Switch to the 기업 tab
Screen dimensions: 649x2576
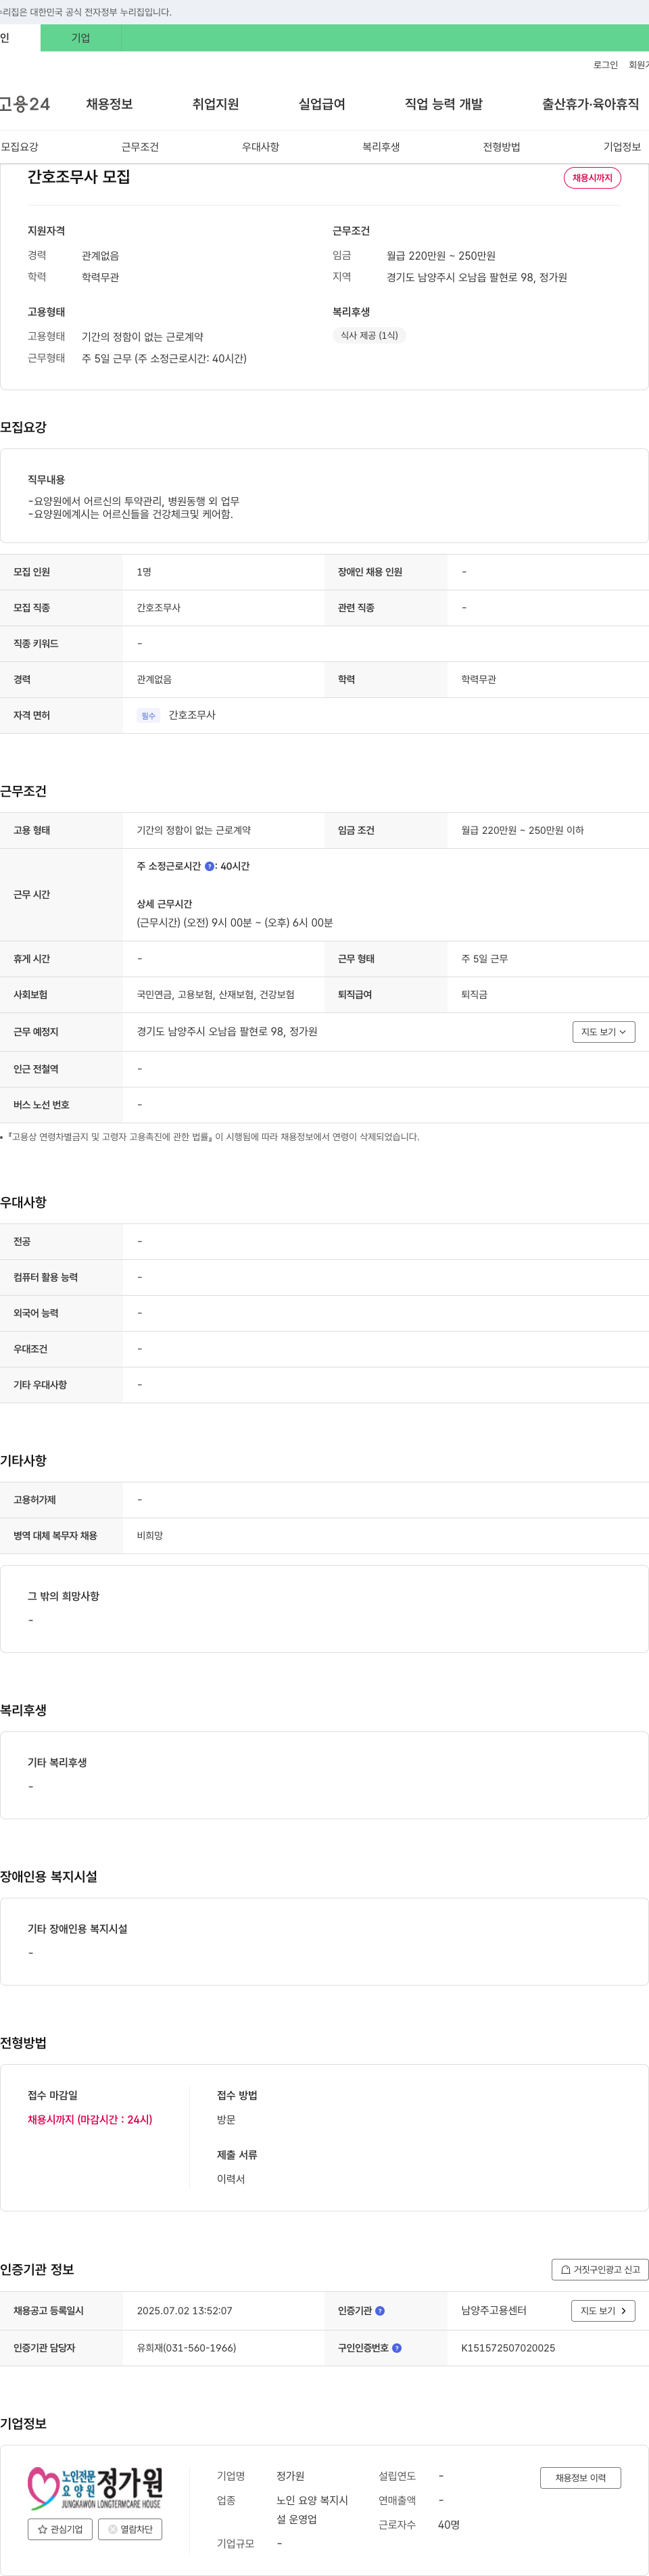(x=81, y=38)
